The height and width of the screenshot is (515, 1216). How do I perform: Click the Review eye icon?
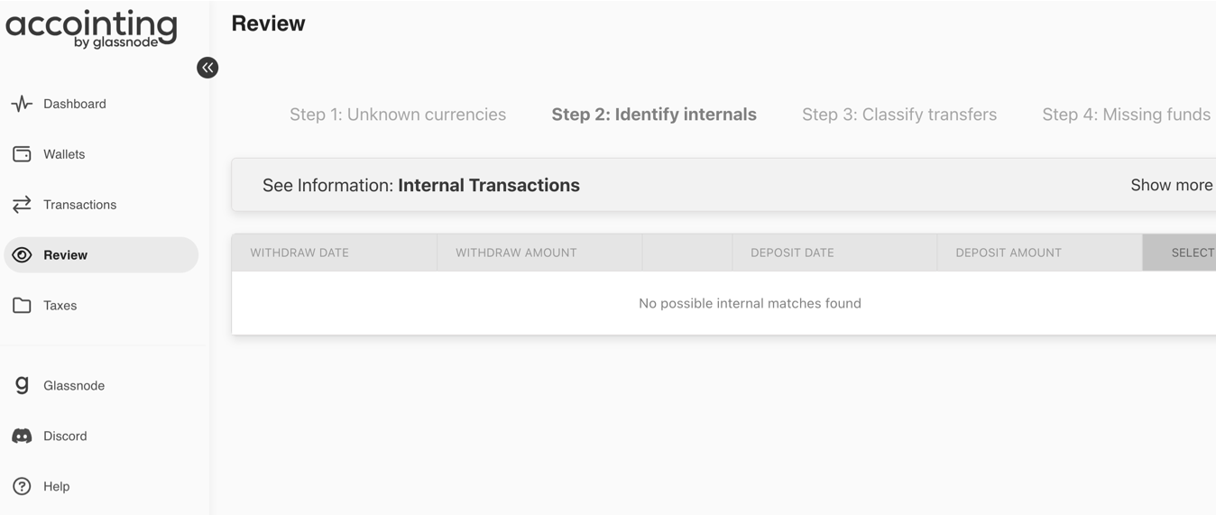pos(22,255)
